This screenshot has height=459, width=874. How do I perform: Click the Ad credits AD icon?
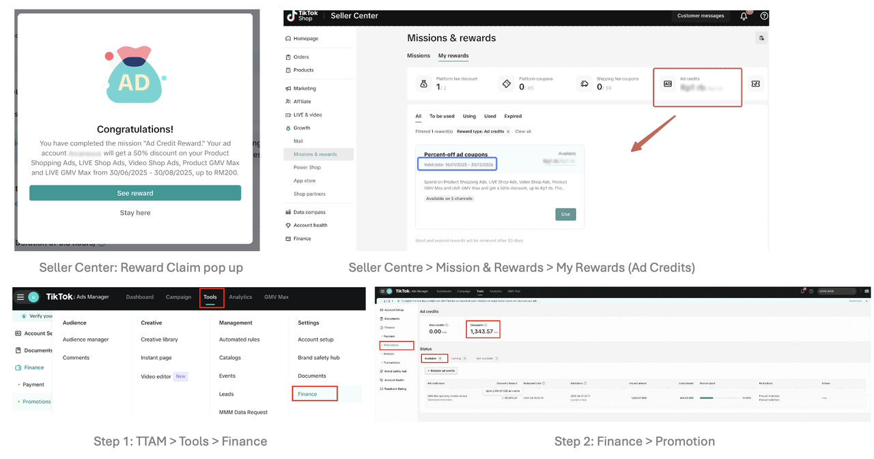(x=668, y=84)
